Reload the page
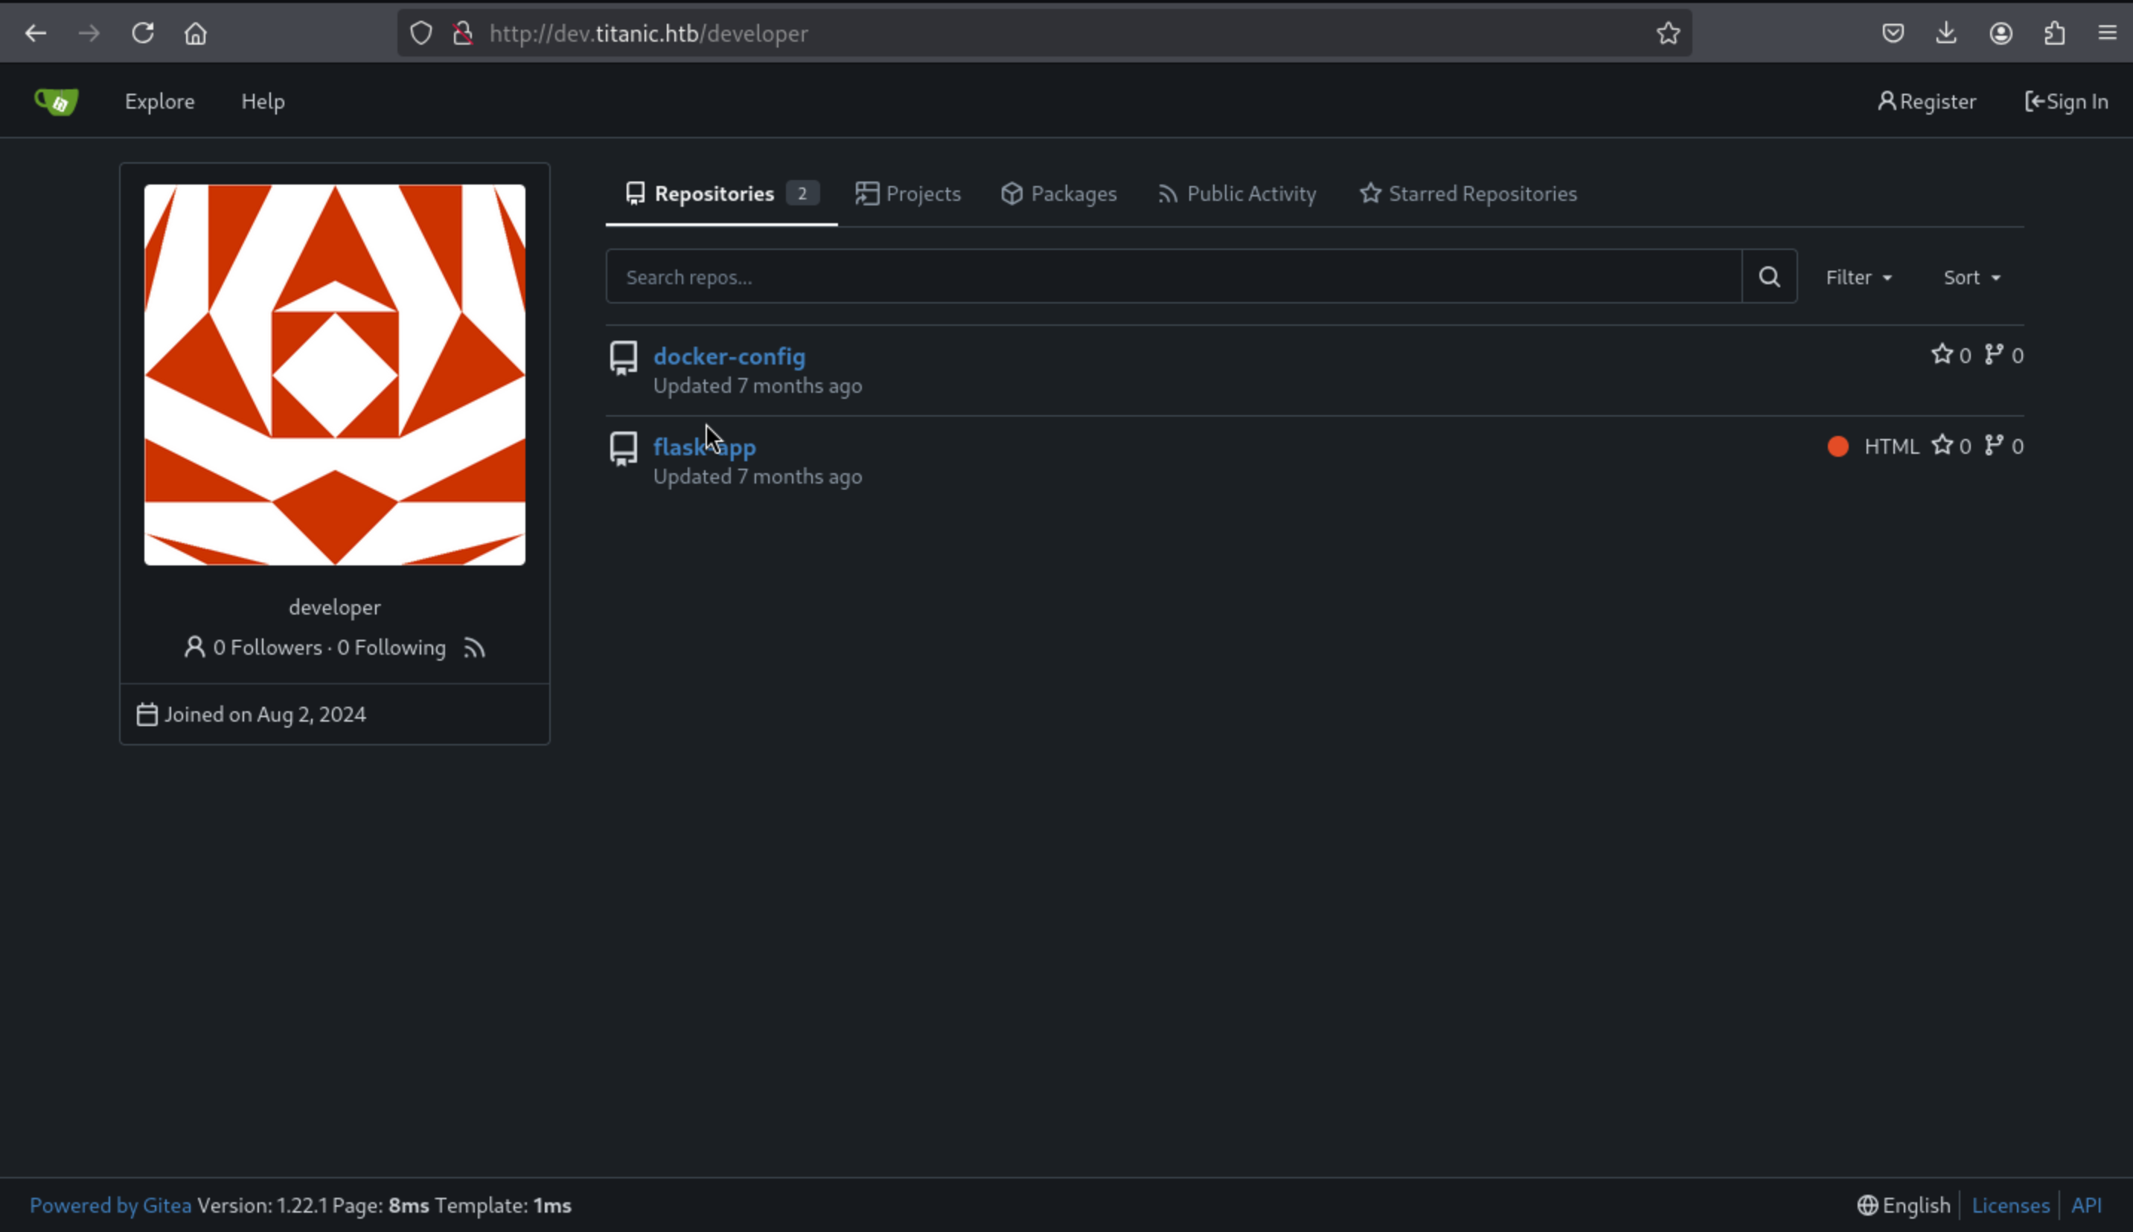Image resolution: width=2133 pixels, height=1232 pixels. coord(142,33)
